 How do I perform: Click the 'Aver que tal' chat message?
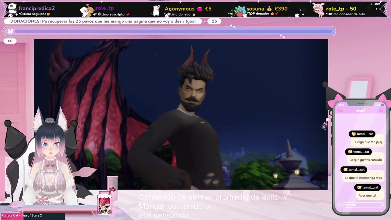pyautogui.click(x=367, y=196)
